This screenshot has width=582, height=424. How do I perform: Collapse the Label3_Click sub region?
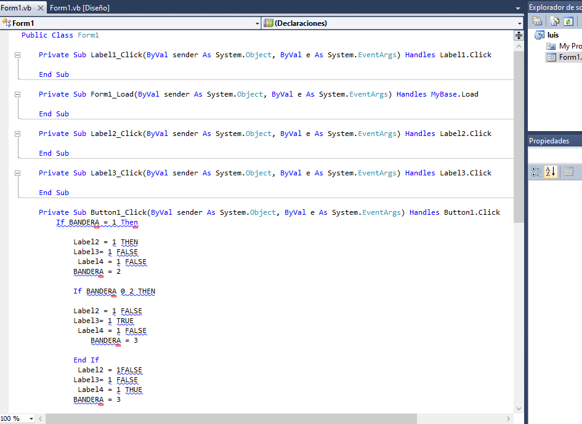click(x=17, y=173)
